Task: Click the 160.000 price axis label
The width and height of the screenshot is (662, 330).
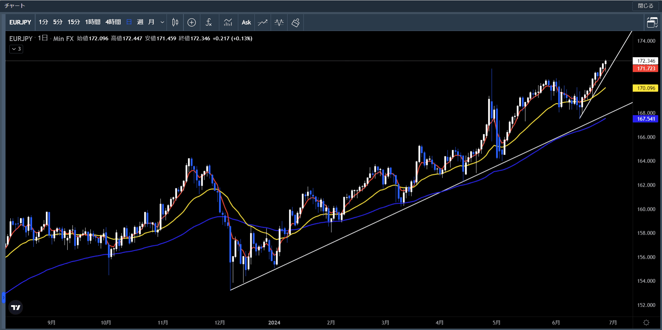Action: coord(646,209)
